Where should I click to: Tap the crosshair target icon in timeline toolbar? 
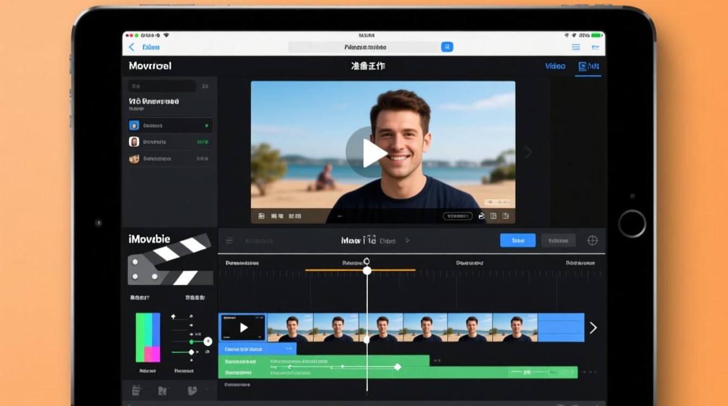coord(593,240)
